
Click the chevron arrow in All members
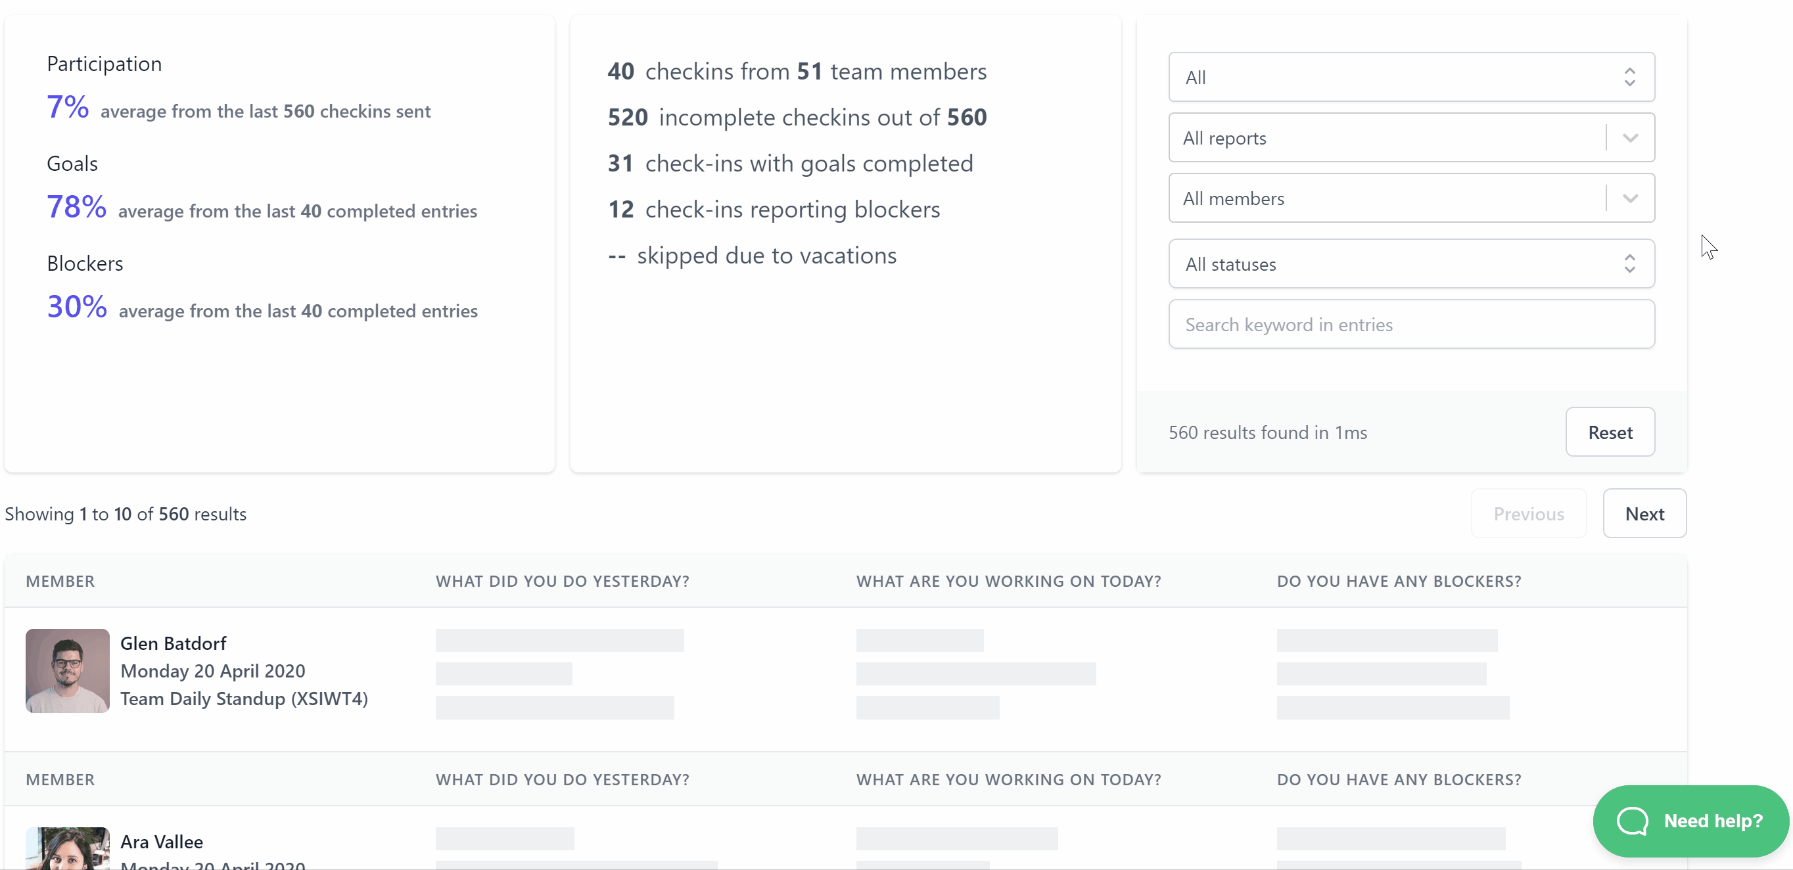pos(1629,198)
